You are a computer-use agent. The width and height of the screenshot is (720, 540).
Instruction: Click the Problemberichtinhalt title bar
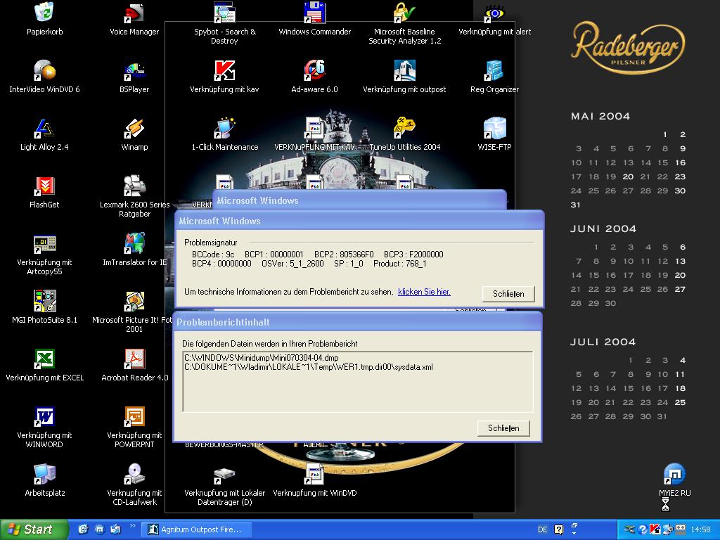[357, 322]
